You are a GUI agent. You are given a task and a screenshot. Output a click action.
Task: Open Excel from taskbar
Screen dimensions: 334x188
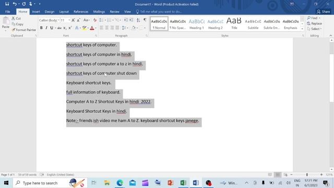point(183,183)
